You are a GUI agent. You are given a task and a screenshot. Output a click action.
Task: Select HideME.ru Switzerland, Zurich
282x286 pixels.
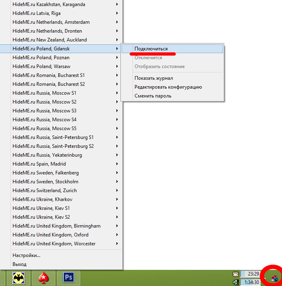60,191
